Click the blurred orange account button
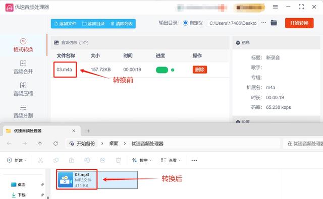Screen dimensions: 323x199 tap(249, 8)
